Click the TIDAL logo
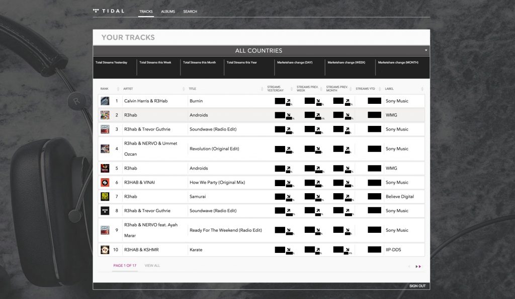The width and height of the screenshot is (515, 299). pyautogui.click(x=109, y=11)
